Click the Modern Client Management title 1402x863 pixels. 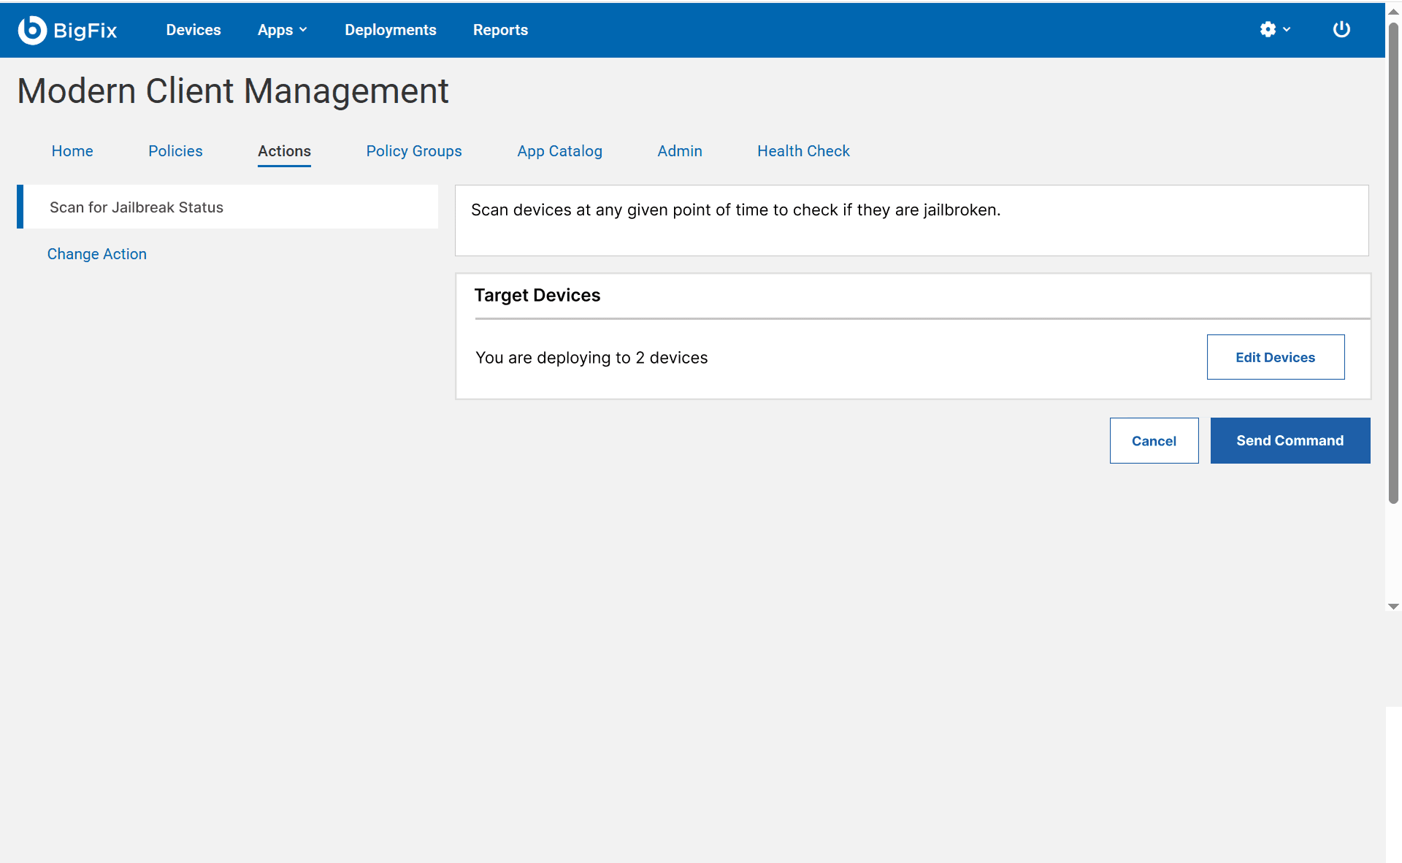coord(233,91)
